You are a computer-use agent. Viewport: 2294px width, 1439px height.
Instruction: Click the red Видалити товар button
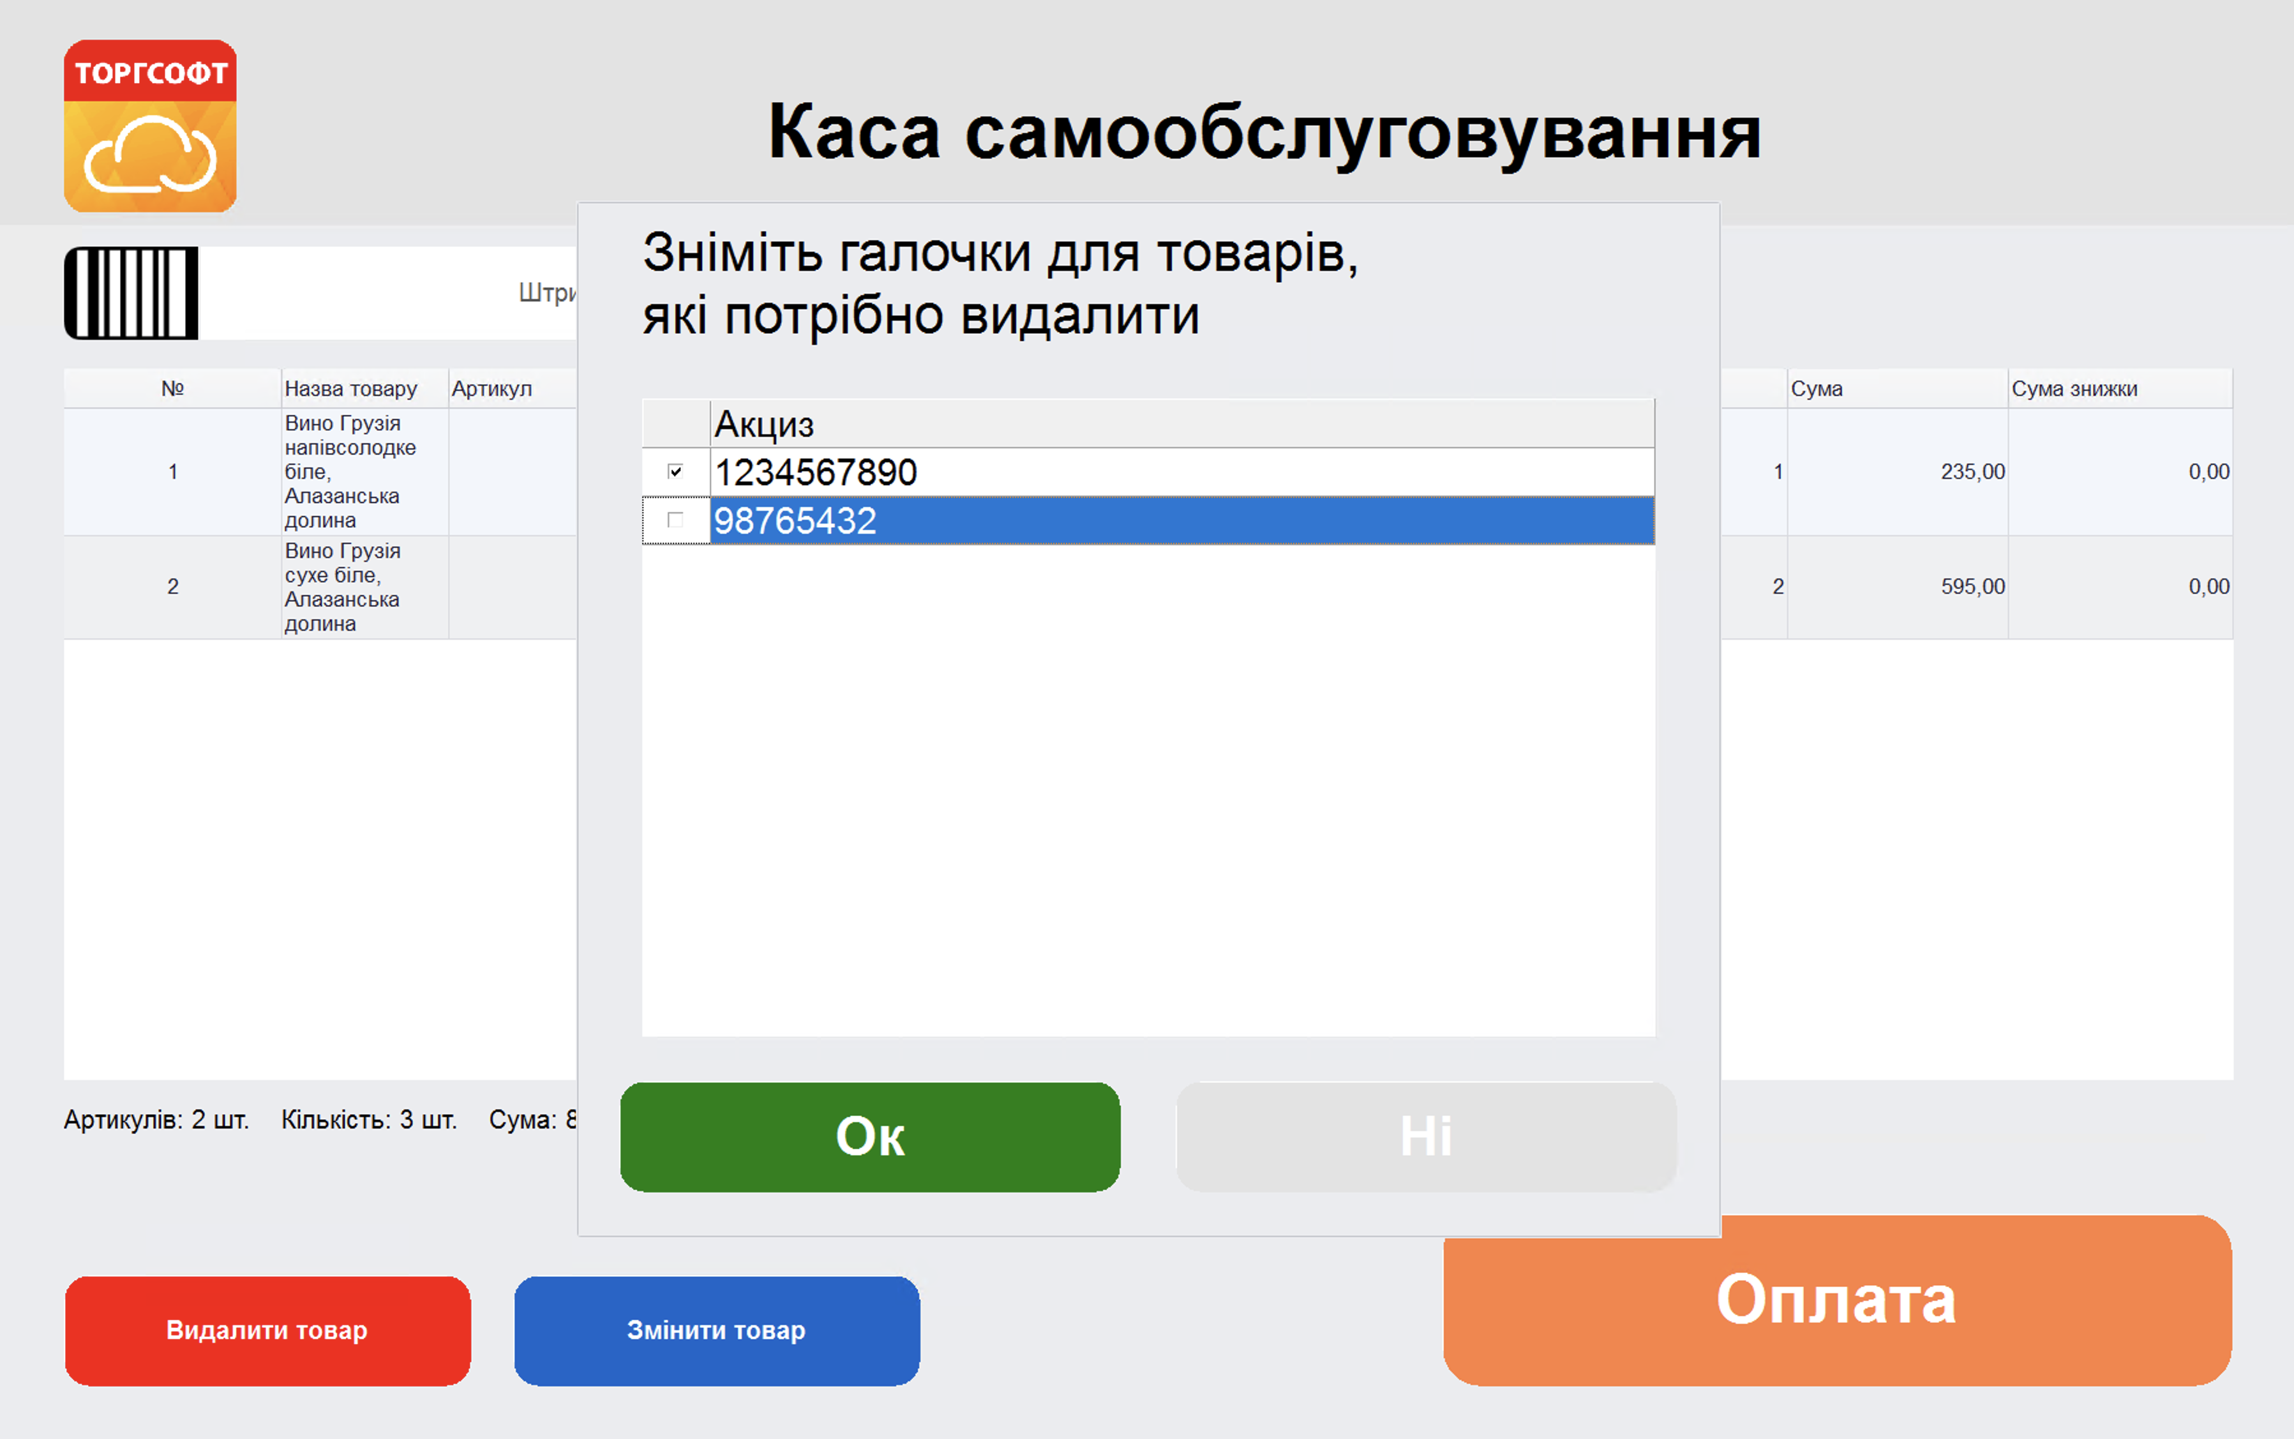pos(267,1330)
